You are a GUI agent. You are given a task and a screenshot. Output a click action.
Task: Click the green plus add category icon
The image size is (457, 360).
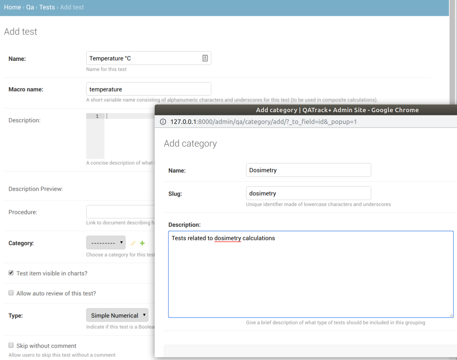click(x=142, y=243)
